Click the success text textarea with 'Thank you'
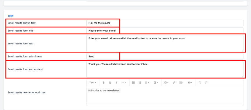251x110 pixels. click(165, 69)
